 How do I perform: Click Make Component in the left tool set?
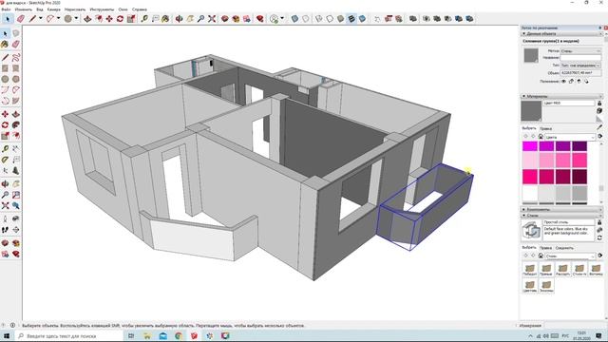[x=15, y=34]
